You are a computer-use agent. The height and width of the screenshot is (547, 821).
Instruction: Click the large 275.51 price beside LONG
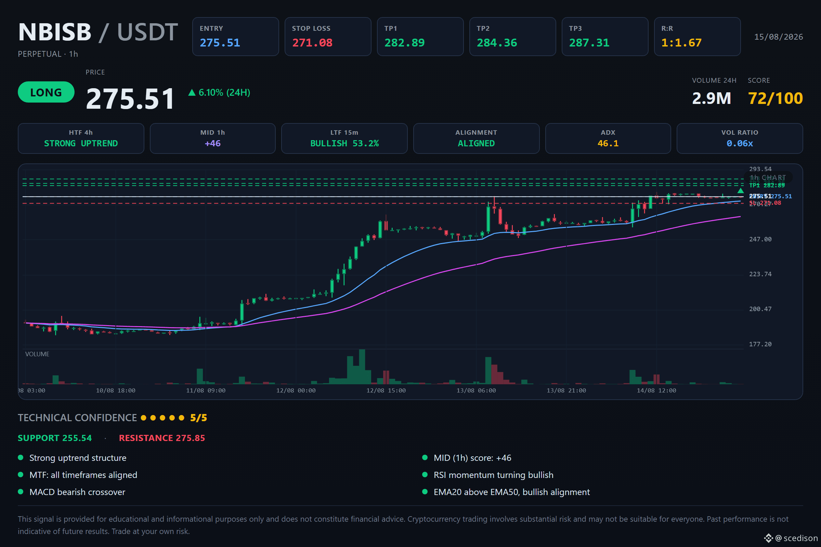point(130,99)
